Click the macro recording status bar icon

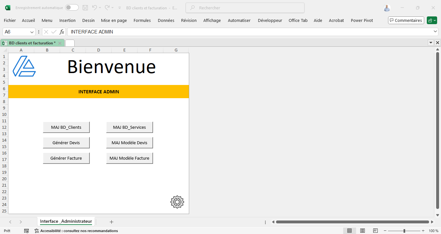(26, 231)
